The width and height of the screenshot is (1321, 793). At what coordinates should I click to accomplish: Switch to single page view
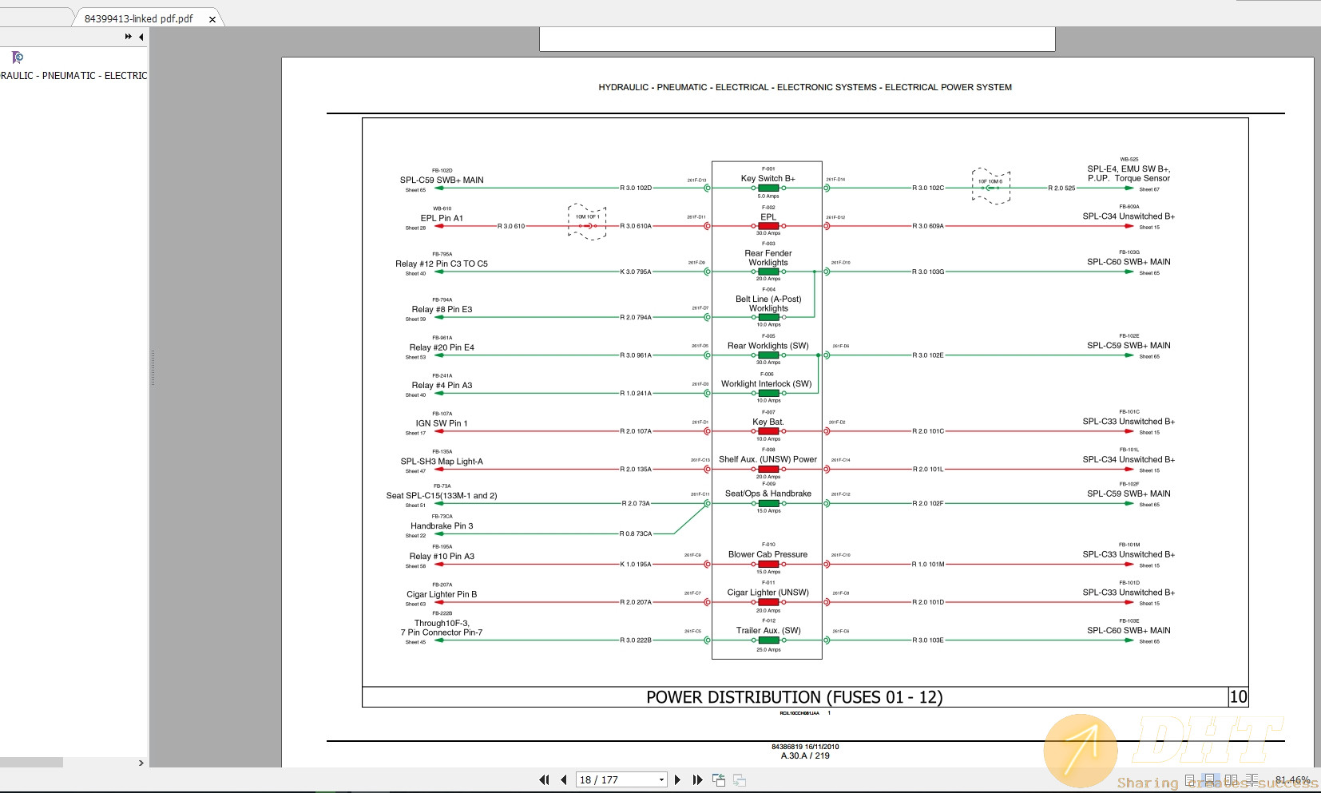pos(1190,779)
